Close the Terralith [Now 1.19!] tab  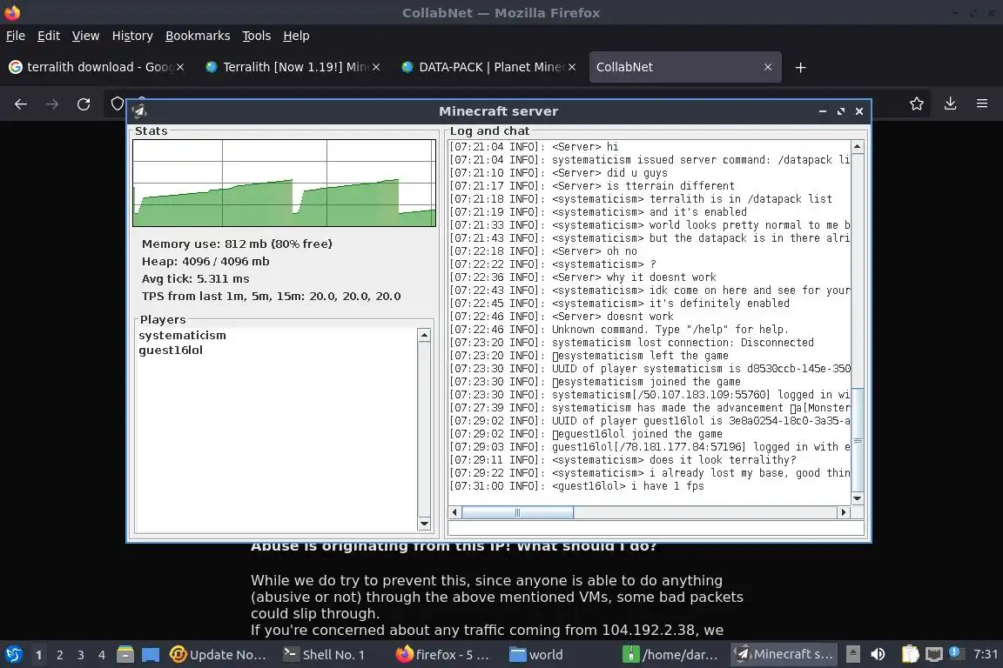376,67
